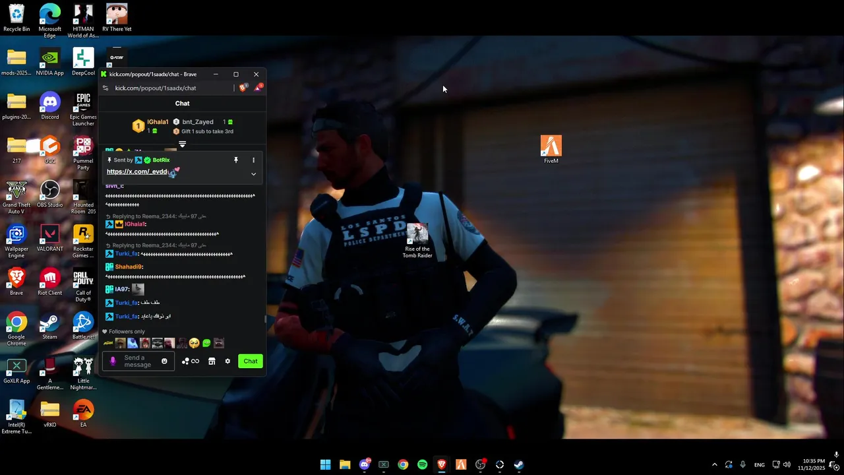Click the microphone icon in system tray
This screenshot has width=844, height=475.
pos(742,464)
